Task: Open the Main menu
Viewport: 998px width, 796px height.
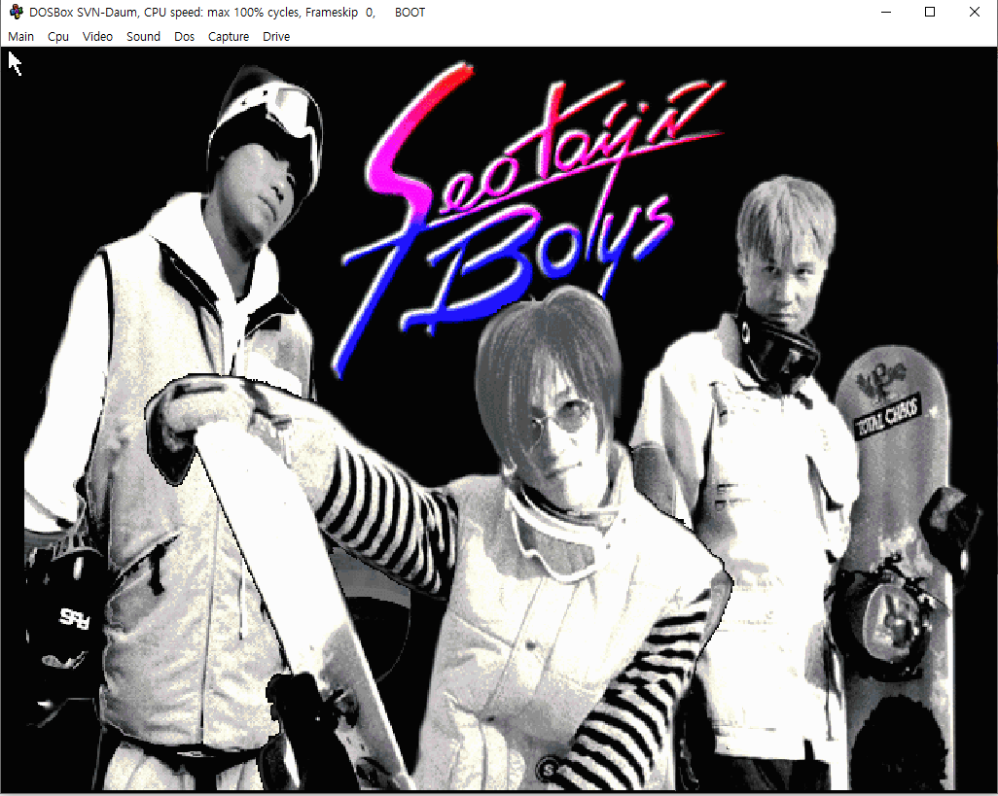Action: (21, 36)
